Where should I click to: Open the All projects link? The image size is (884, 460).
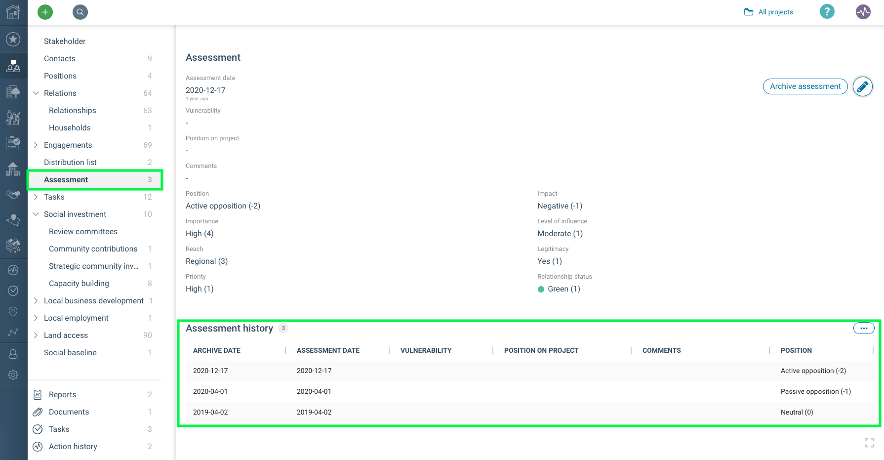(x=775, y=12)
